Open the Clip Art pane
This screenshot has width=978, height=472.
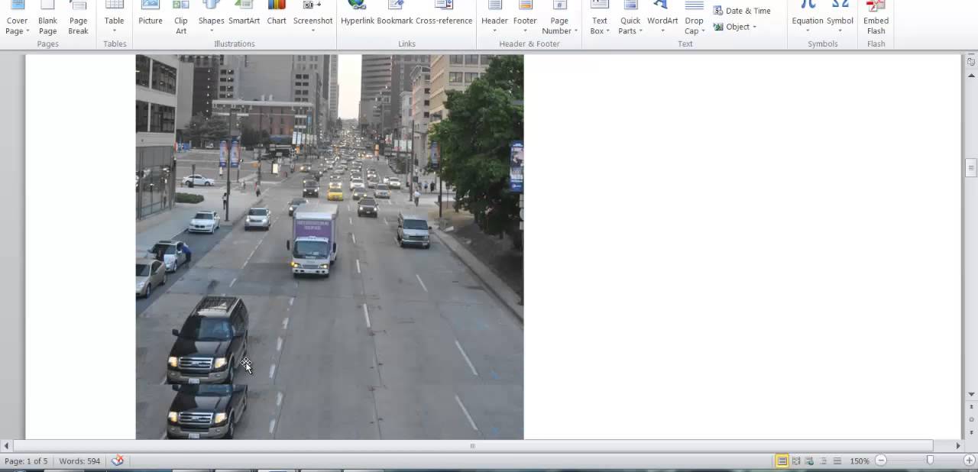tap(181, 18)
